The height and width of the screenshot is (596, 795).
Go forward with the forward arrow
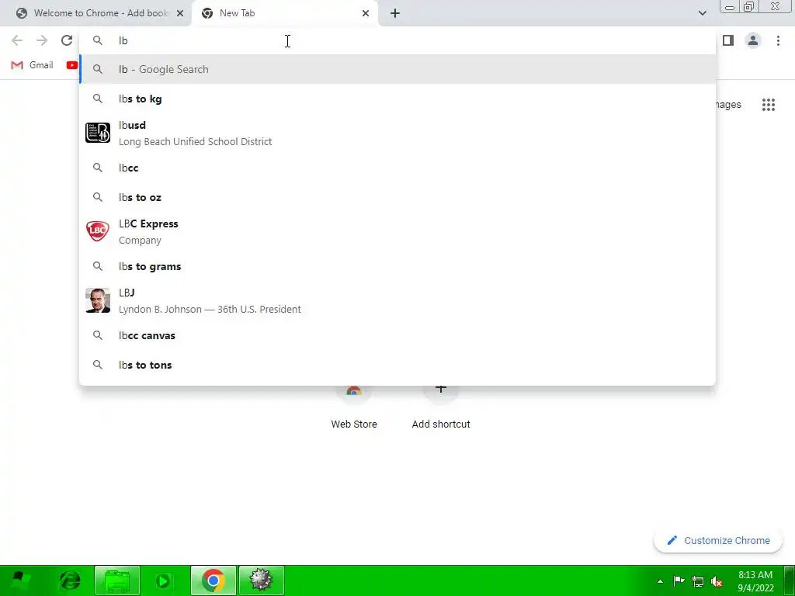(42, 40)
